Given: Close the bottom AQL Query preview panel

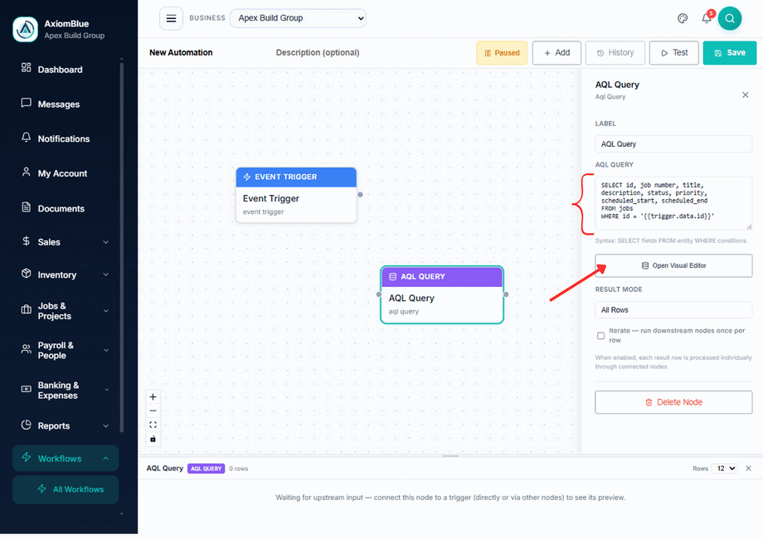Looking at the screenshot, I should tap(748, 469).
